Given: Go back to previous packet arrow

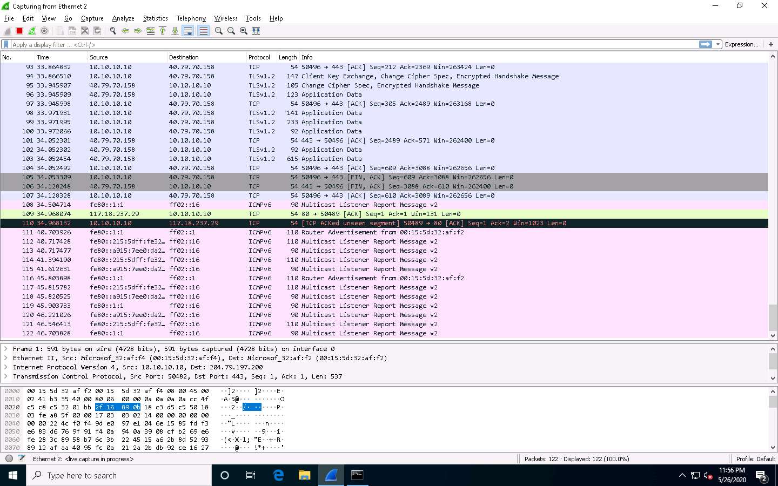Looking at the screenshot, I should tap(125, 31).
